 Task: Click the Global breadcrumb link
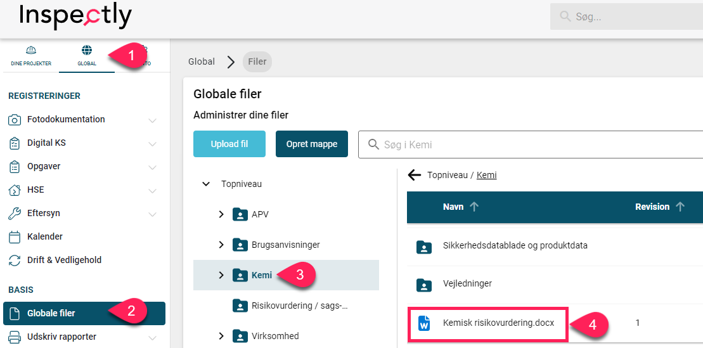point(202,61)
